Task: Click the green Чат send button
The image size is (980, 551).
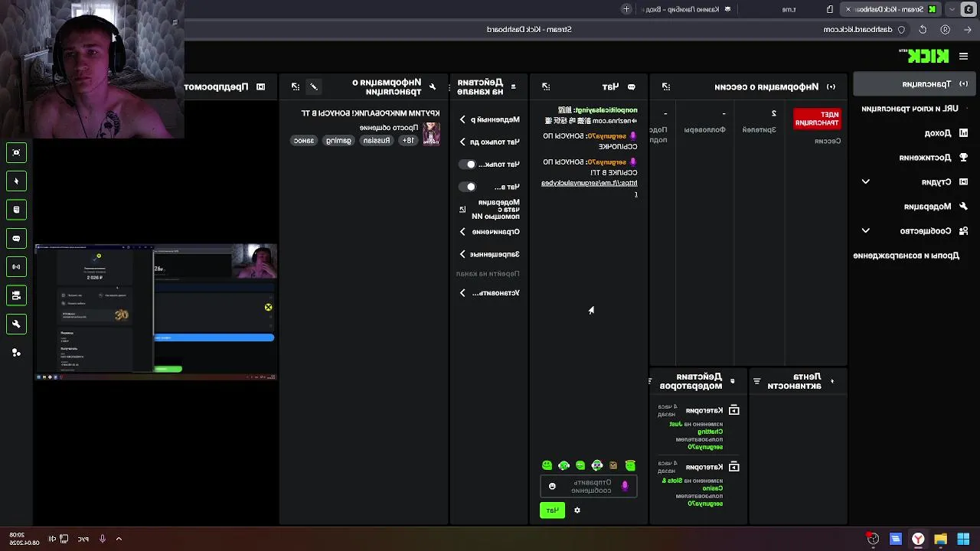Action: (552, 510)
